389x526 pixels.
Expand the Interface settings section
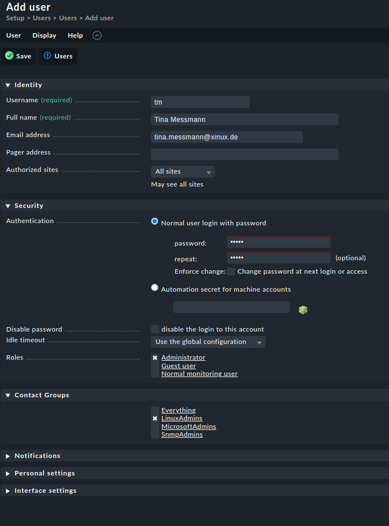point(8,491)
